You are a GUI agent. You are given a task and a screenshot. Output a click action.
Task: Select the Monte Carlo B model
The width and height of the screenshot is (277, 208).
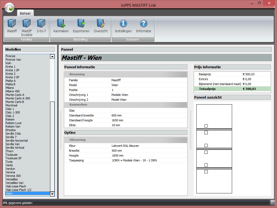click(28, 102)
